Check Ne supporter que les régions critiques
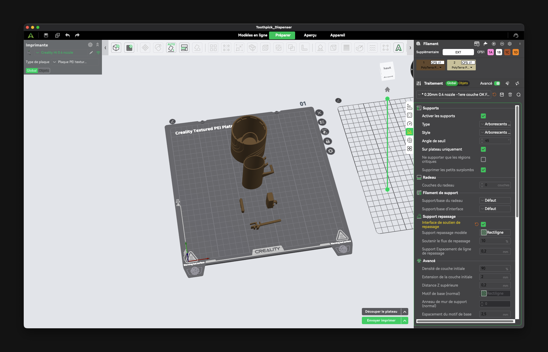This screenshot has width=548, height=352. pos(483,159)
